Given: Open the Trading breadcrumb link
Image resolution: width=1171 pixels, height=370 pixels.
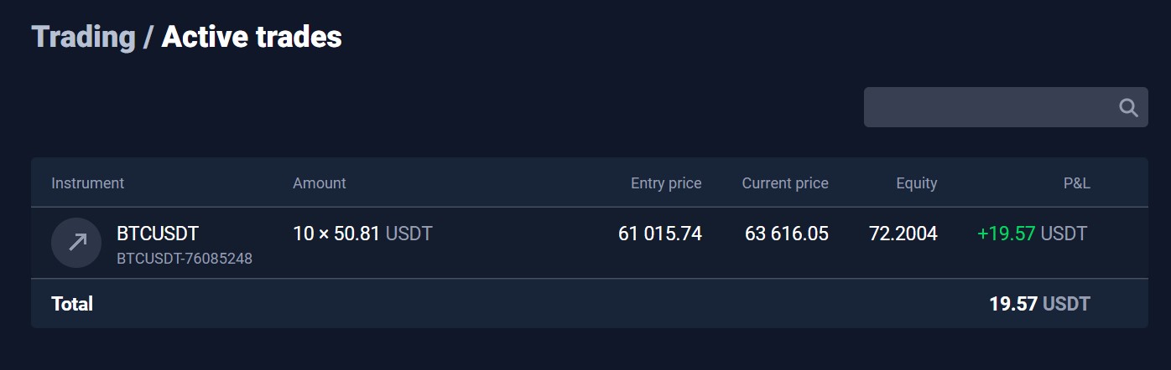Looking at the screenshot, I should (x=83, y=37).
